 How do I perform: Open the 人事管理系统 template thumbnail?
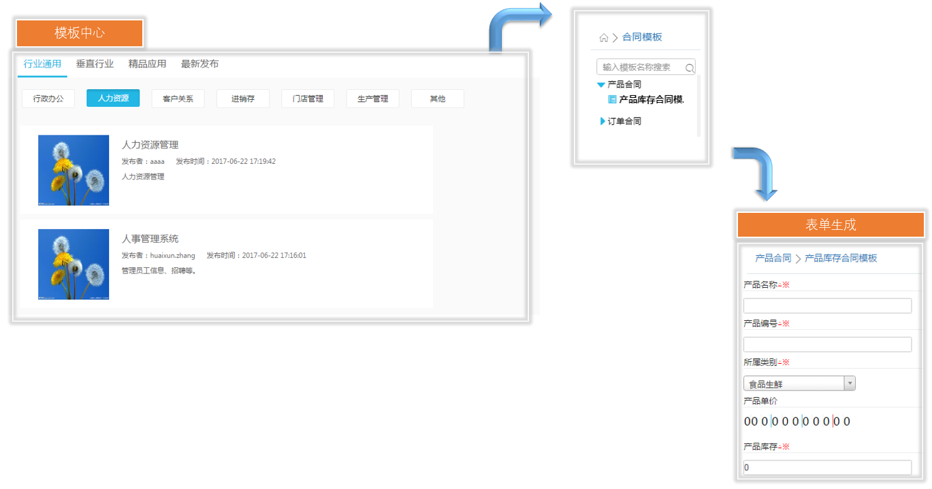pyautogui.click(x=74, y=264)
